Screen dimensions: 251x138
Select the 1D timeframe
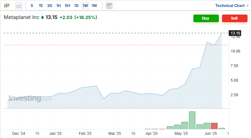click(76, 6)
